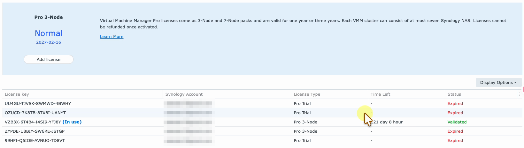Click Pro Trial type in 99HFI row
Viewport: 524px width, 148px height.
click(x=302, y=141)
